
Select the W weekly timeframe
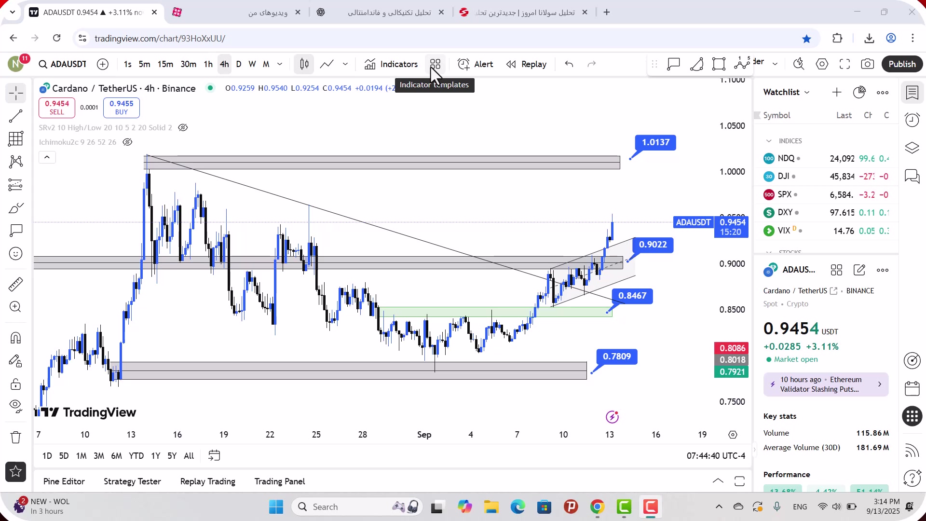252,64
